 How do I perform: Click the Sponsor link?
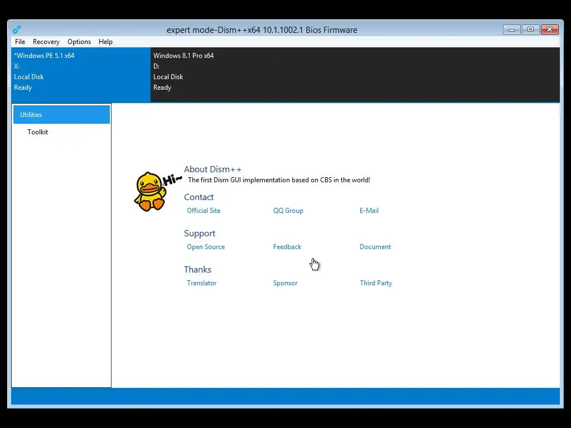pyautogui.click(x=285, y=283)
